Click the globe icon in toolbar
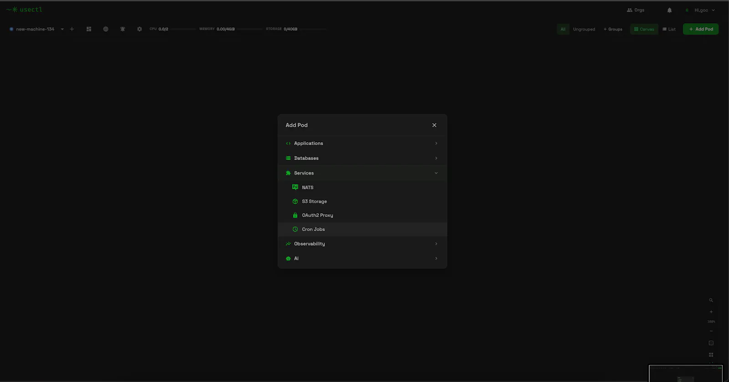729x382 pixels. (x=106, y=29)
